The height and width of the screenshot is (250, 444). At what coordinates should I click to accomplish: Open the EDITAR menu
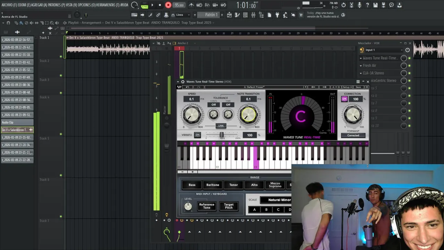pos(24,5)
